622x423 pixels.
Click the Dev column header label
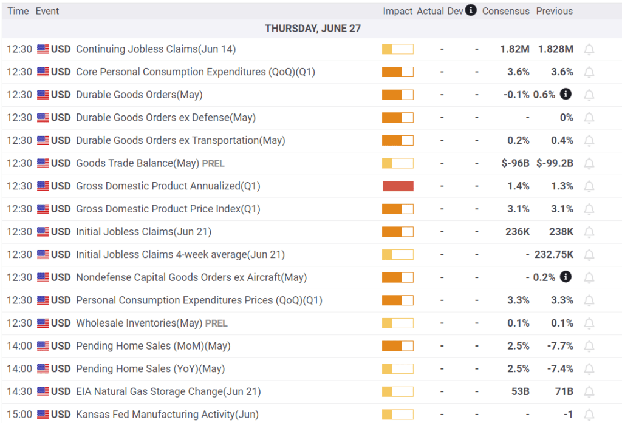tap(456, 11)
